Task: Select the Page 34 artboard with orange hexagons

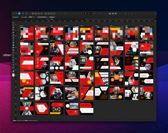Action: click(x=117, y=78)
